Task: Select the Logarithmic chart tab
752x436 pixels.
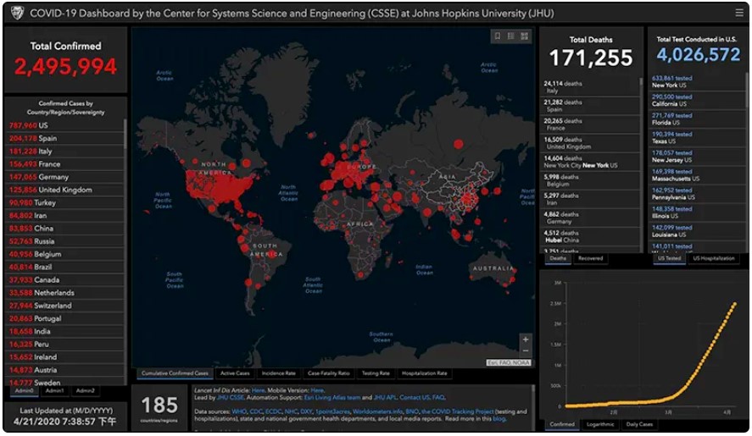Action: pyautogui.click(x=600, y=424)
